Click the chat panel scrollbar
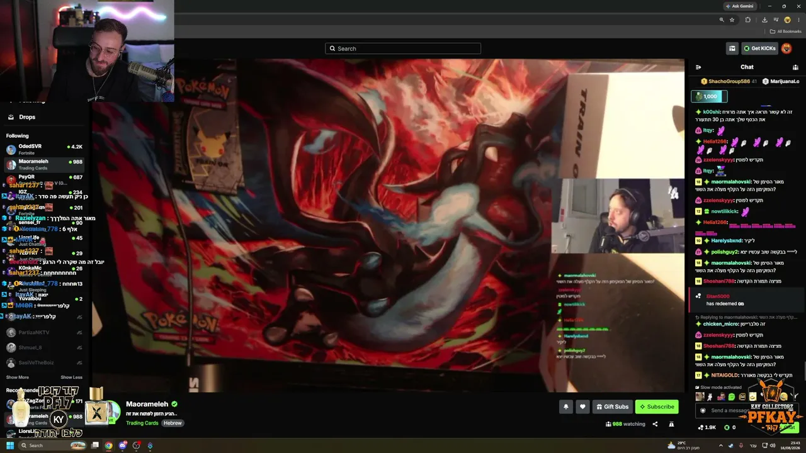Image resolution: width=806 pixels, height=453 pixels. tap(804, 372)
